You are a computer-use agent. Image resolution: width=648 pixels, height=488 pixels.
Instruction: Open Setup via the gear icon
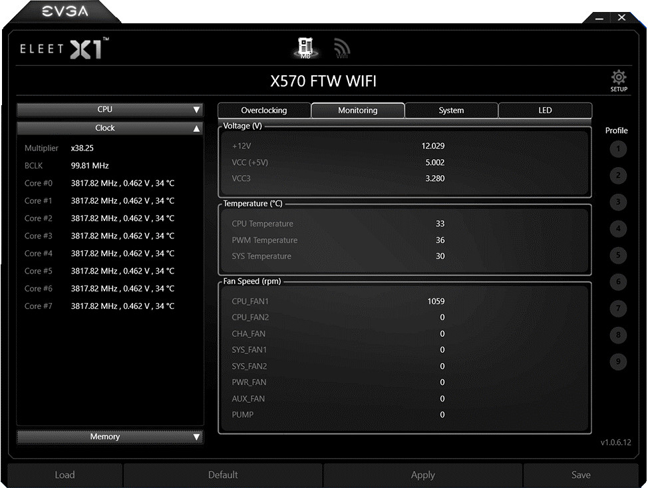click(x=618, y=80)
